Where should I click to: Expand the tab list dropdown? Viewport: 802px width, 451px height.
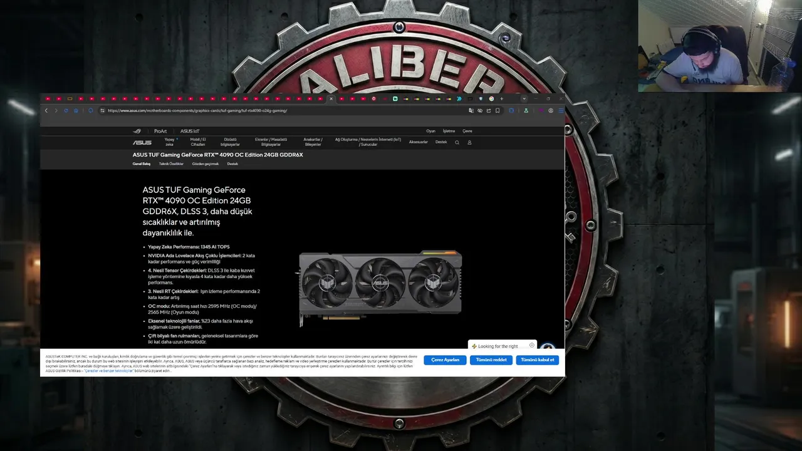click(x=524, y=98)
